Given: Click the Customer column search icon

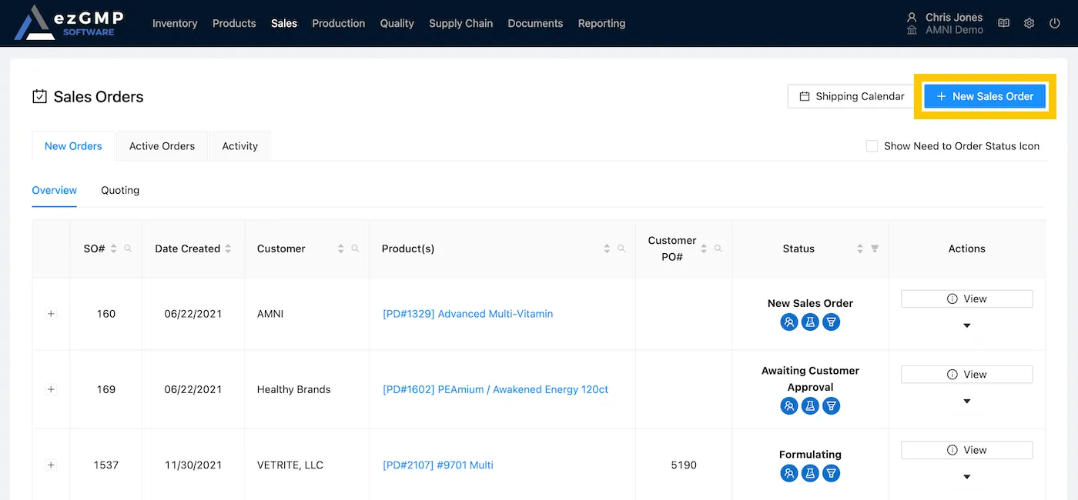Looking at the screenshot, I should pyautogui.click(x=355, y=248).
